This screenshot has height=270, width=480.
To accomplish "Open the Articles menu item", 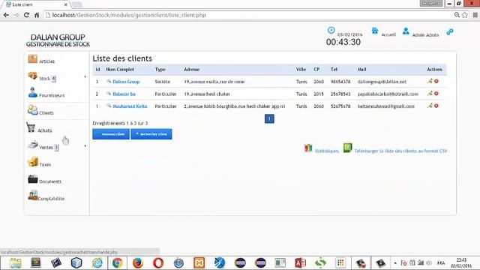I will tap(46, 61).
